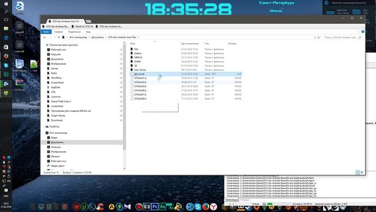Screen dimensions: 376x212
Task: Switch to Компиляция tab in background window
Action: point(231,200)
